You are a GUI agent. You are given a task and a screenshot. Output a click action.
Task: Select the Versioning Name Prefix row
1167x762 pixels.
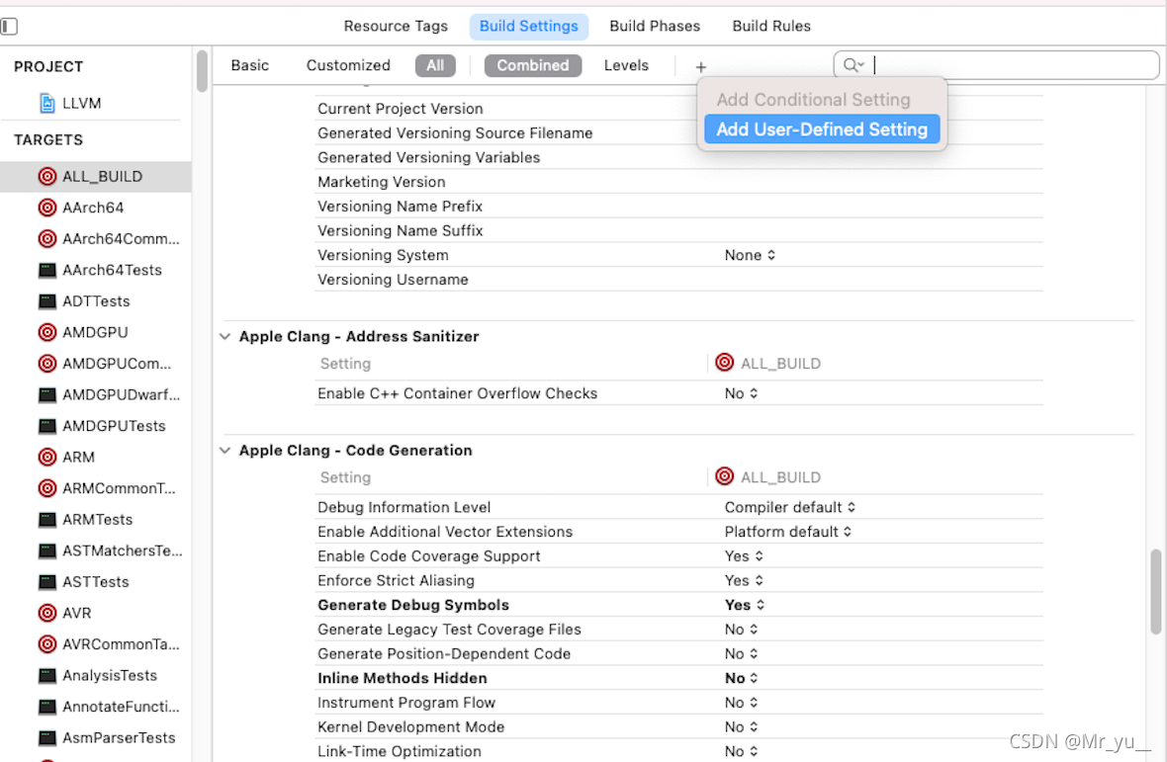point(678,207)
